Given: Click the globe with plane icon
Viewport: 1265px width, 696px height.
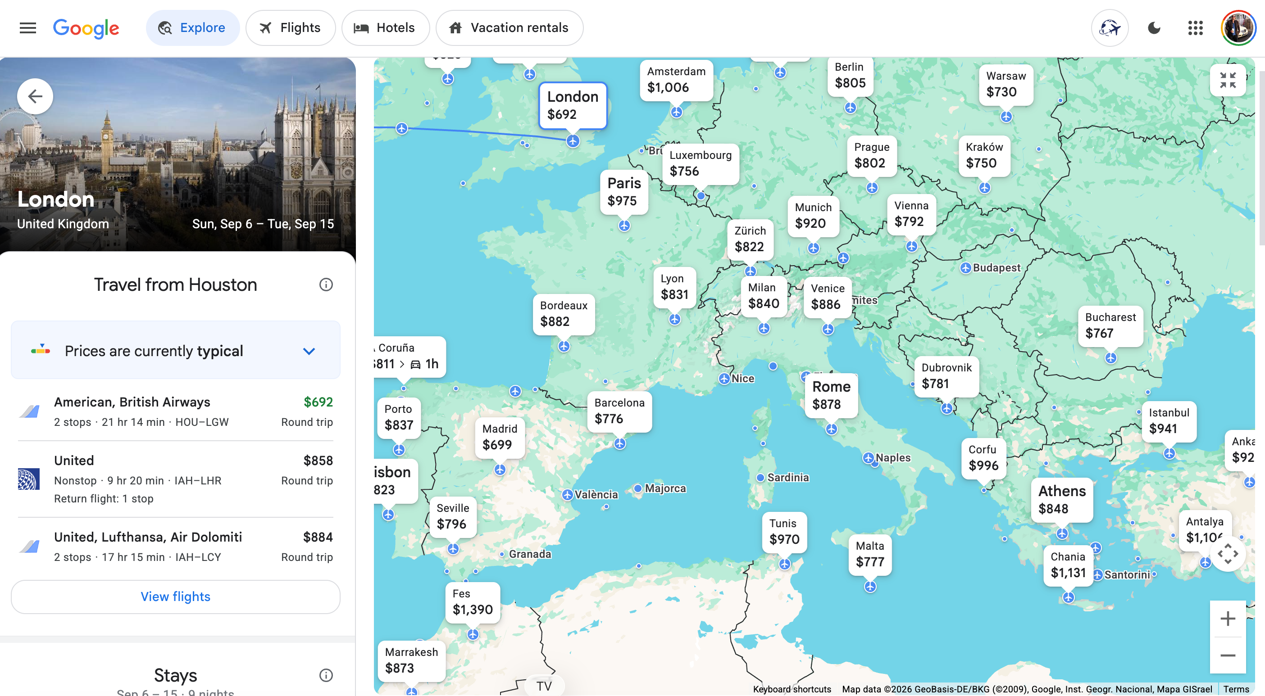Looking at the screenshot, I should (1110, 28).
